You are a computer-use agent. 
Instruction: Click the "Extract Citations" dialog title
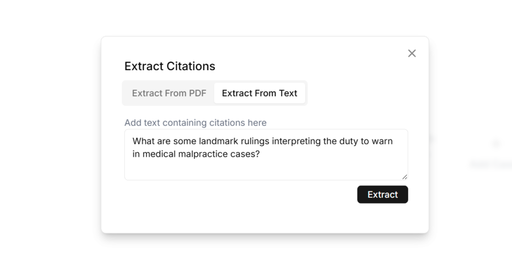coord(169,66)
